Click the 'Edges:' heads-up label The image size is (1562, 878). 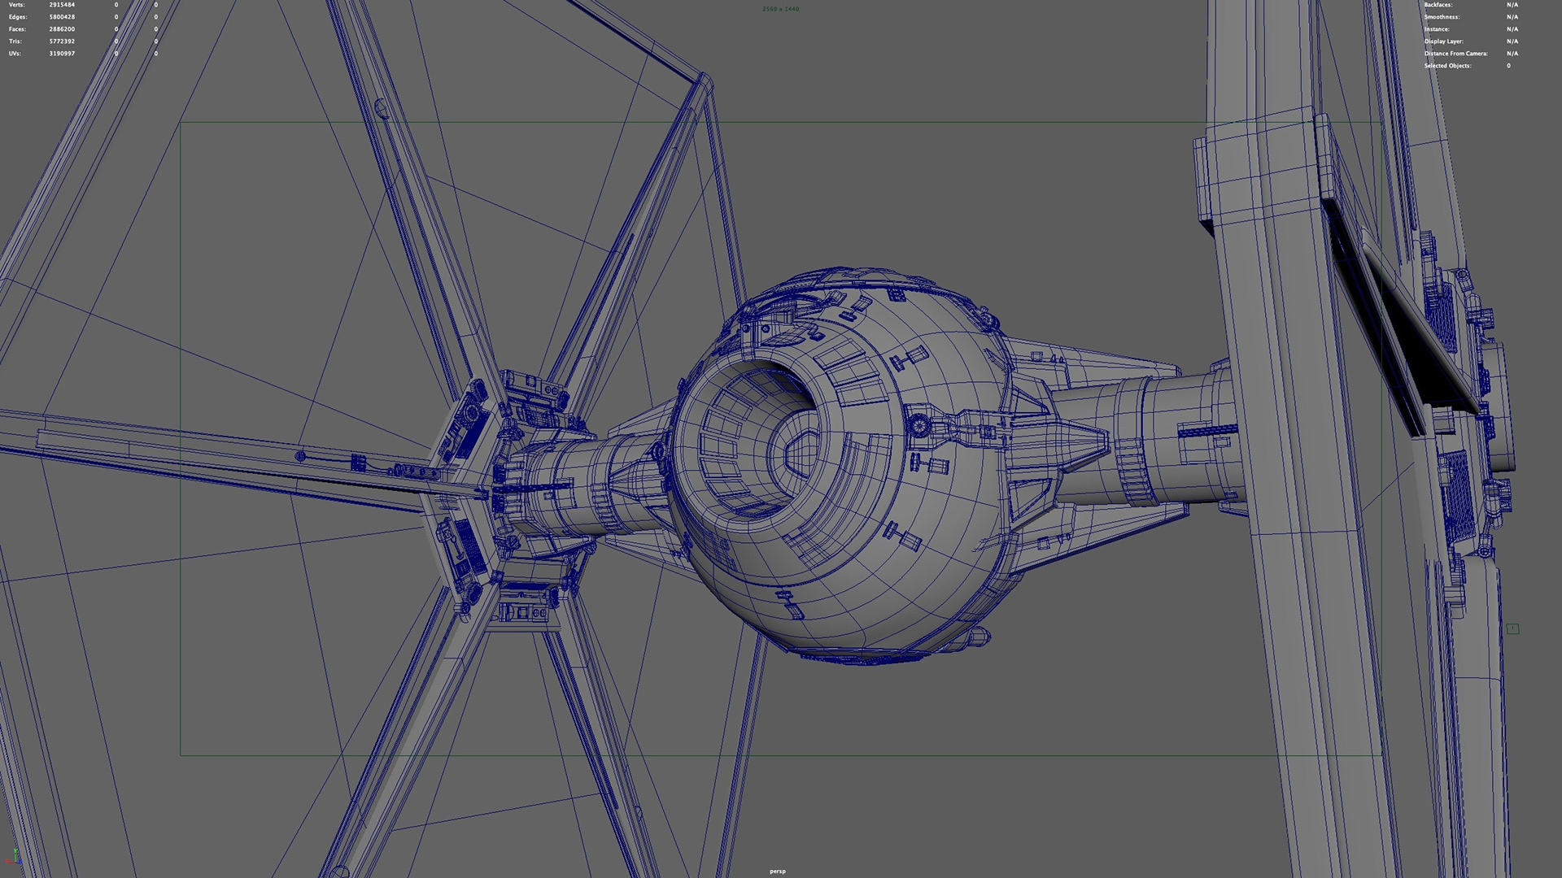(18, 17)
